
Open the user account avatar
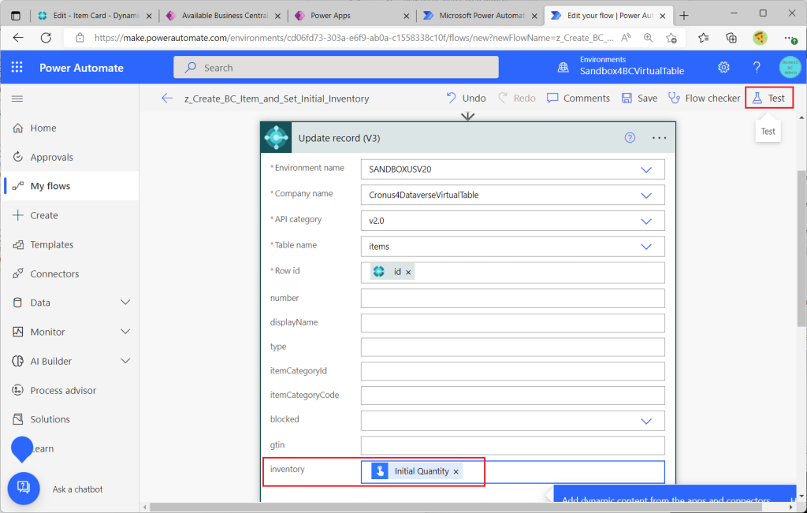click(790, 68)
